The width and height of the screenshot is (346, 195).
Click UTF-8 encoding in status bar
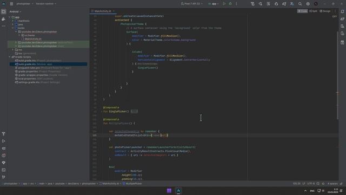click(x=311, y=184)
